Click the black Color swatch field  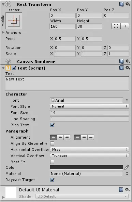(86, 167)
